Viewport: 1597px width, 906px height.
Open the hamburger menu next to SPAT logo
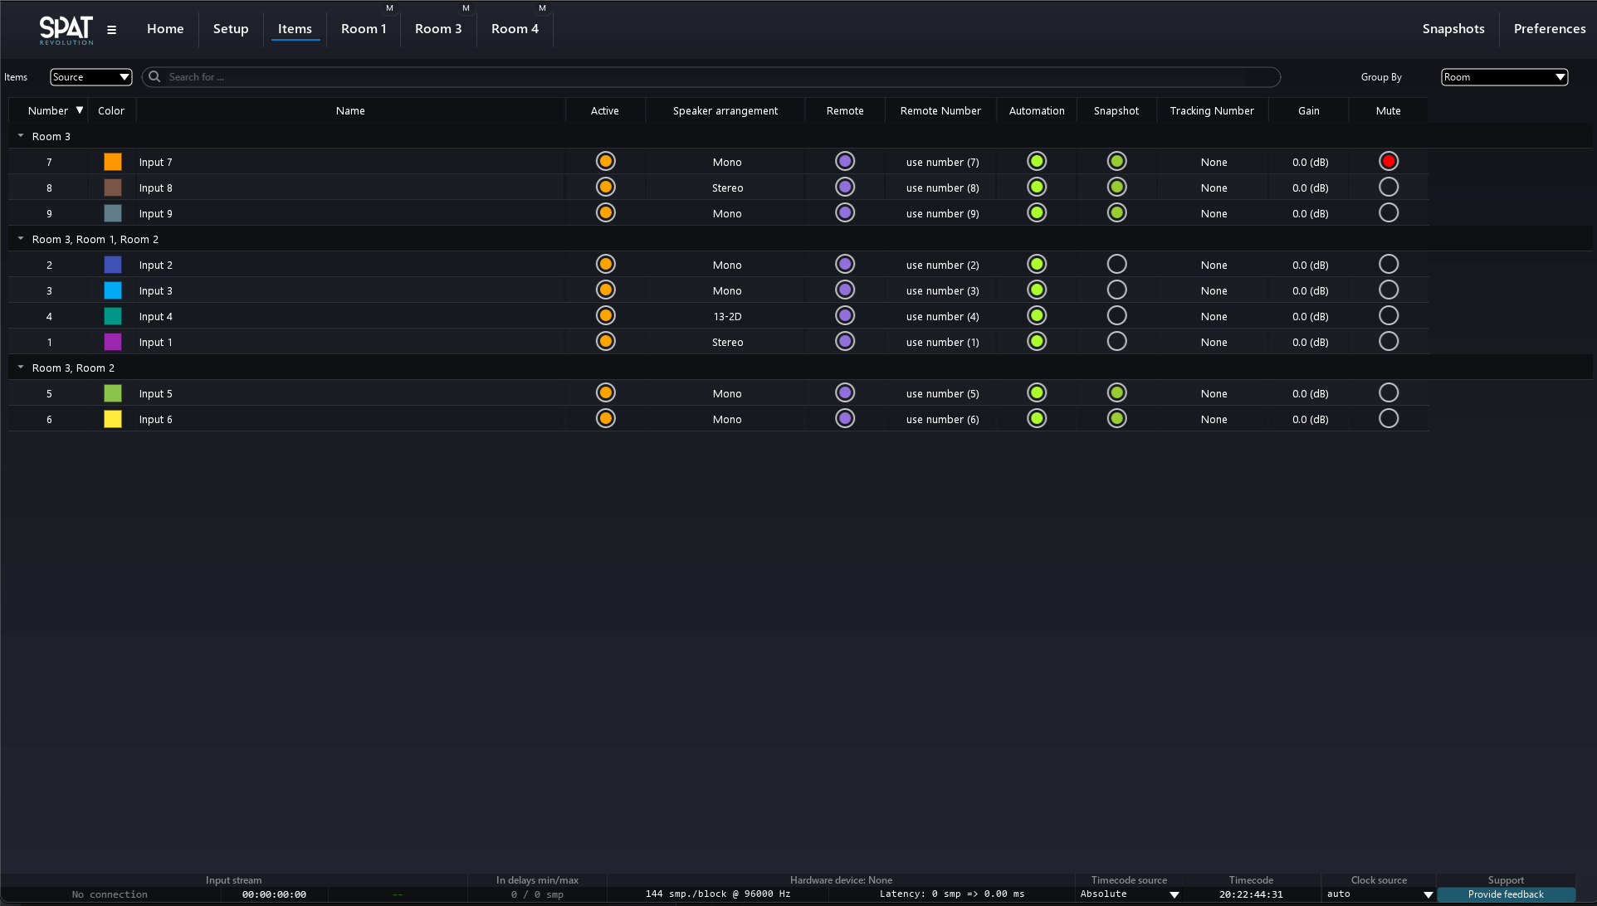111,30
